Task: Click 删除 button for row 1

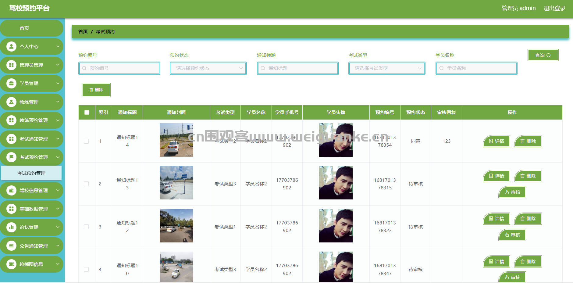Action: [528, 141]
